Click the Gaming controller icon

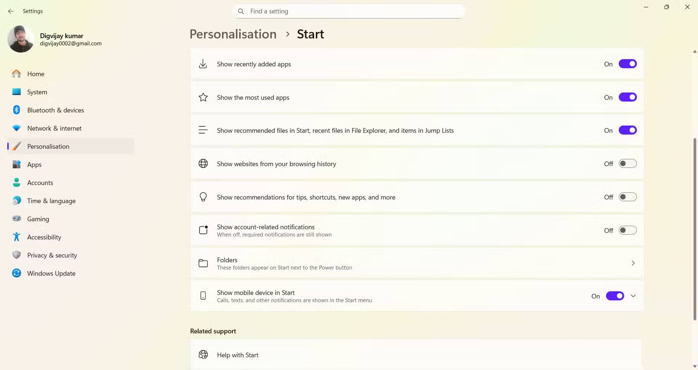click(x=16, y=219)
